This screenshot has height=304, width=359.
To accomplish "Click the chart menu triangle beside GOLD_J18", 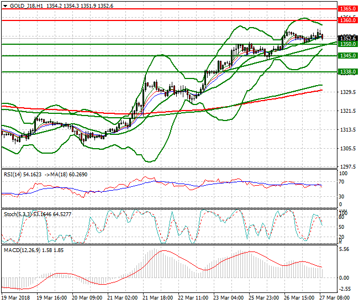I will click(5, 6).
